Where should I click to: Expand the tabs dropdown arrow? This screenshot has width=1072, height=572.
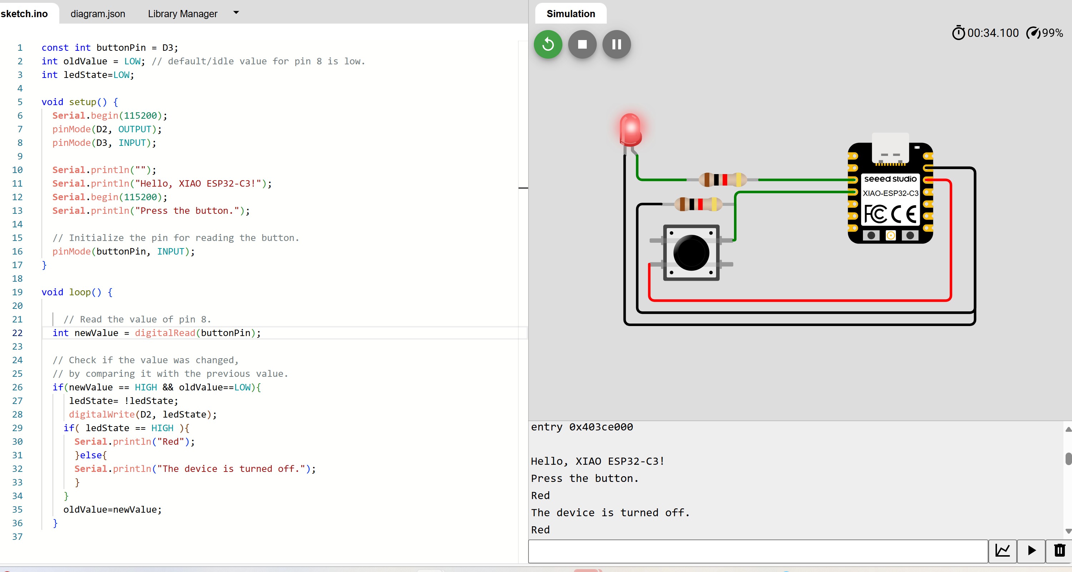236,13
